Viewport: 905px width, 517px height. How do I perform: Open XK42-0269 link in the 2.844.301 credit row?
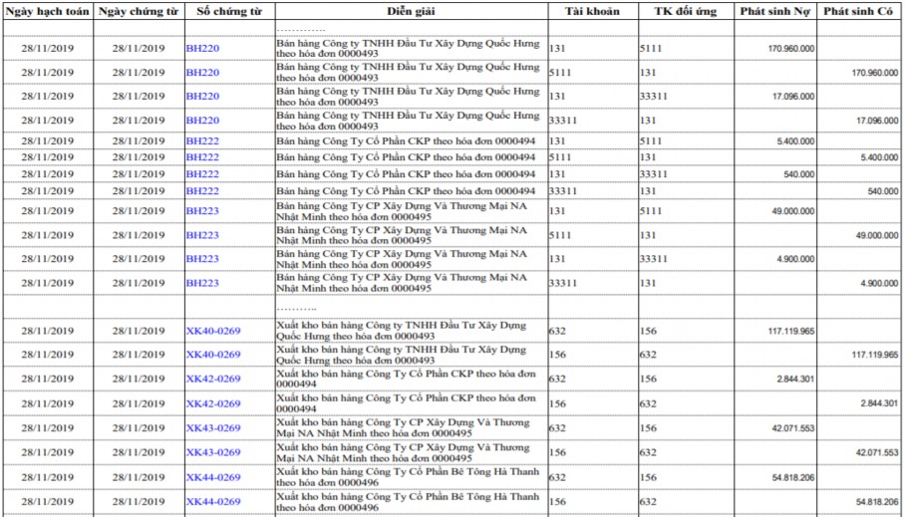click(x=213, y=403)
